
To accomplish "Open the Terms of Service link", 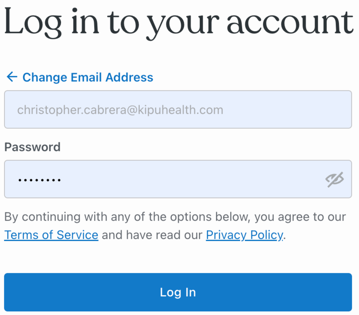I will pos(51,235).
